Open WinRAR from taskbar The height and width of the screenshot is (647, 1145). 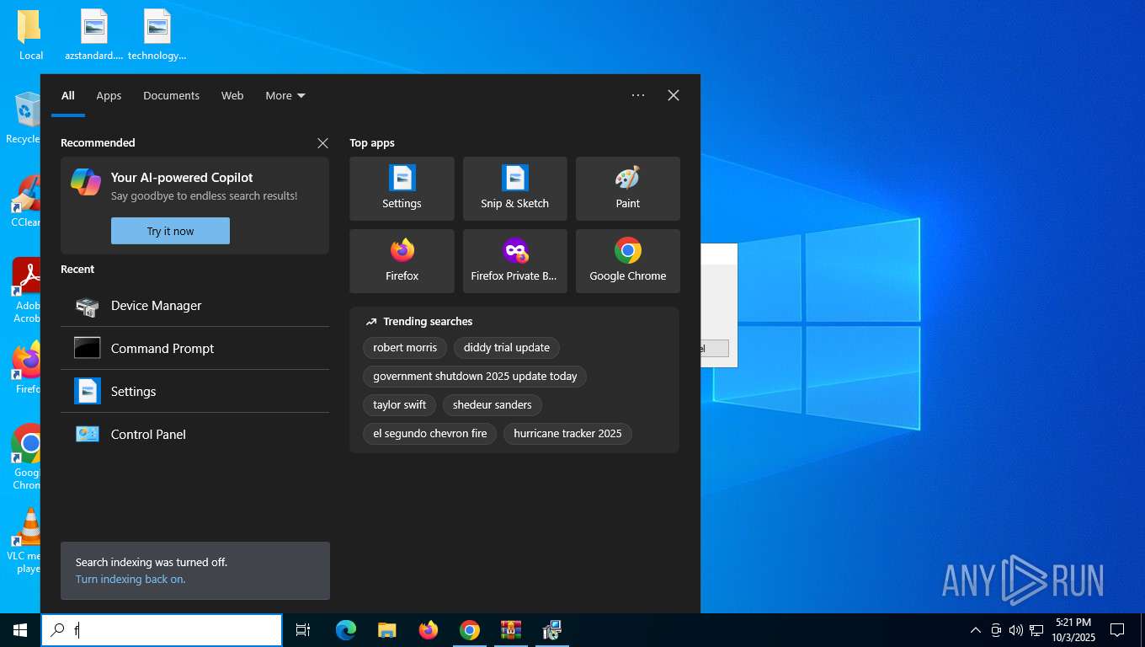tap(511, 630)
